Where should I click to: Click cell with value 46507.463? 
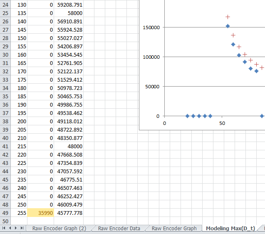69,188
